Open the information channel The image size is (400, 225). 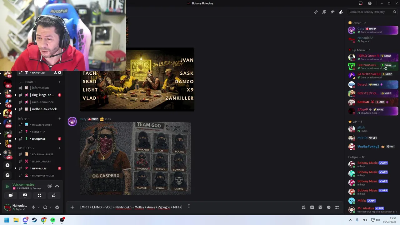click(39, 88)
